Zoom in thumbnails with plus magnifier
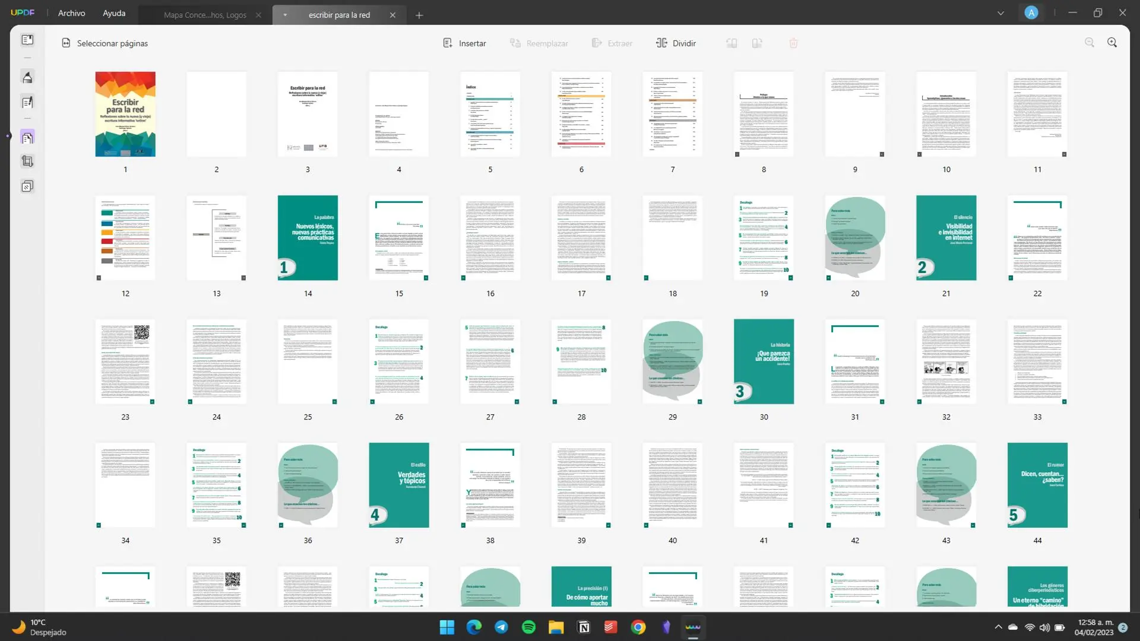The width and height of the screenshot is (1140, 641). click(x=1112, y=43)
